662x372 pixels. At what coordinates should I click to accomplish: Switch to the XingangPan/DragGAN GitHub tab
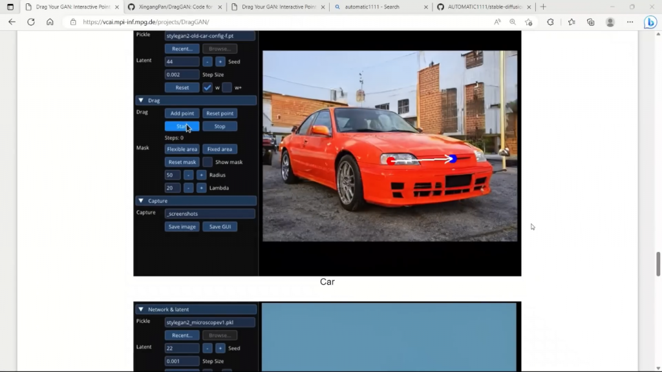(172, 6)
